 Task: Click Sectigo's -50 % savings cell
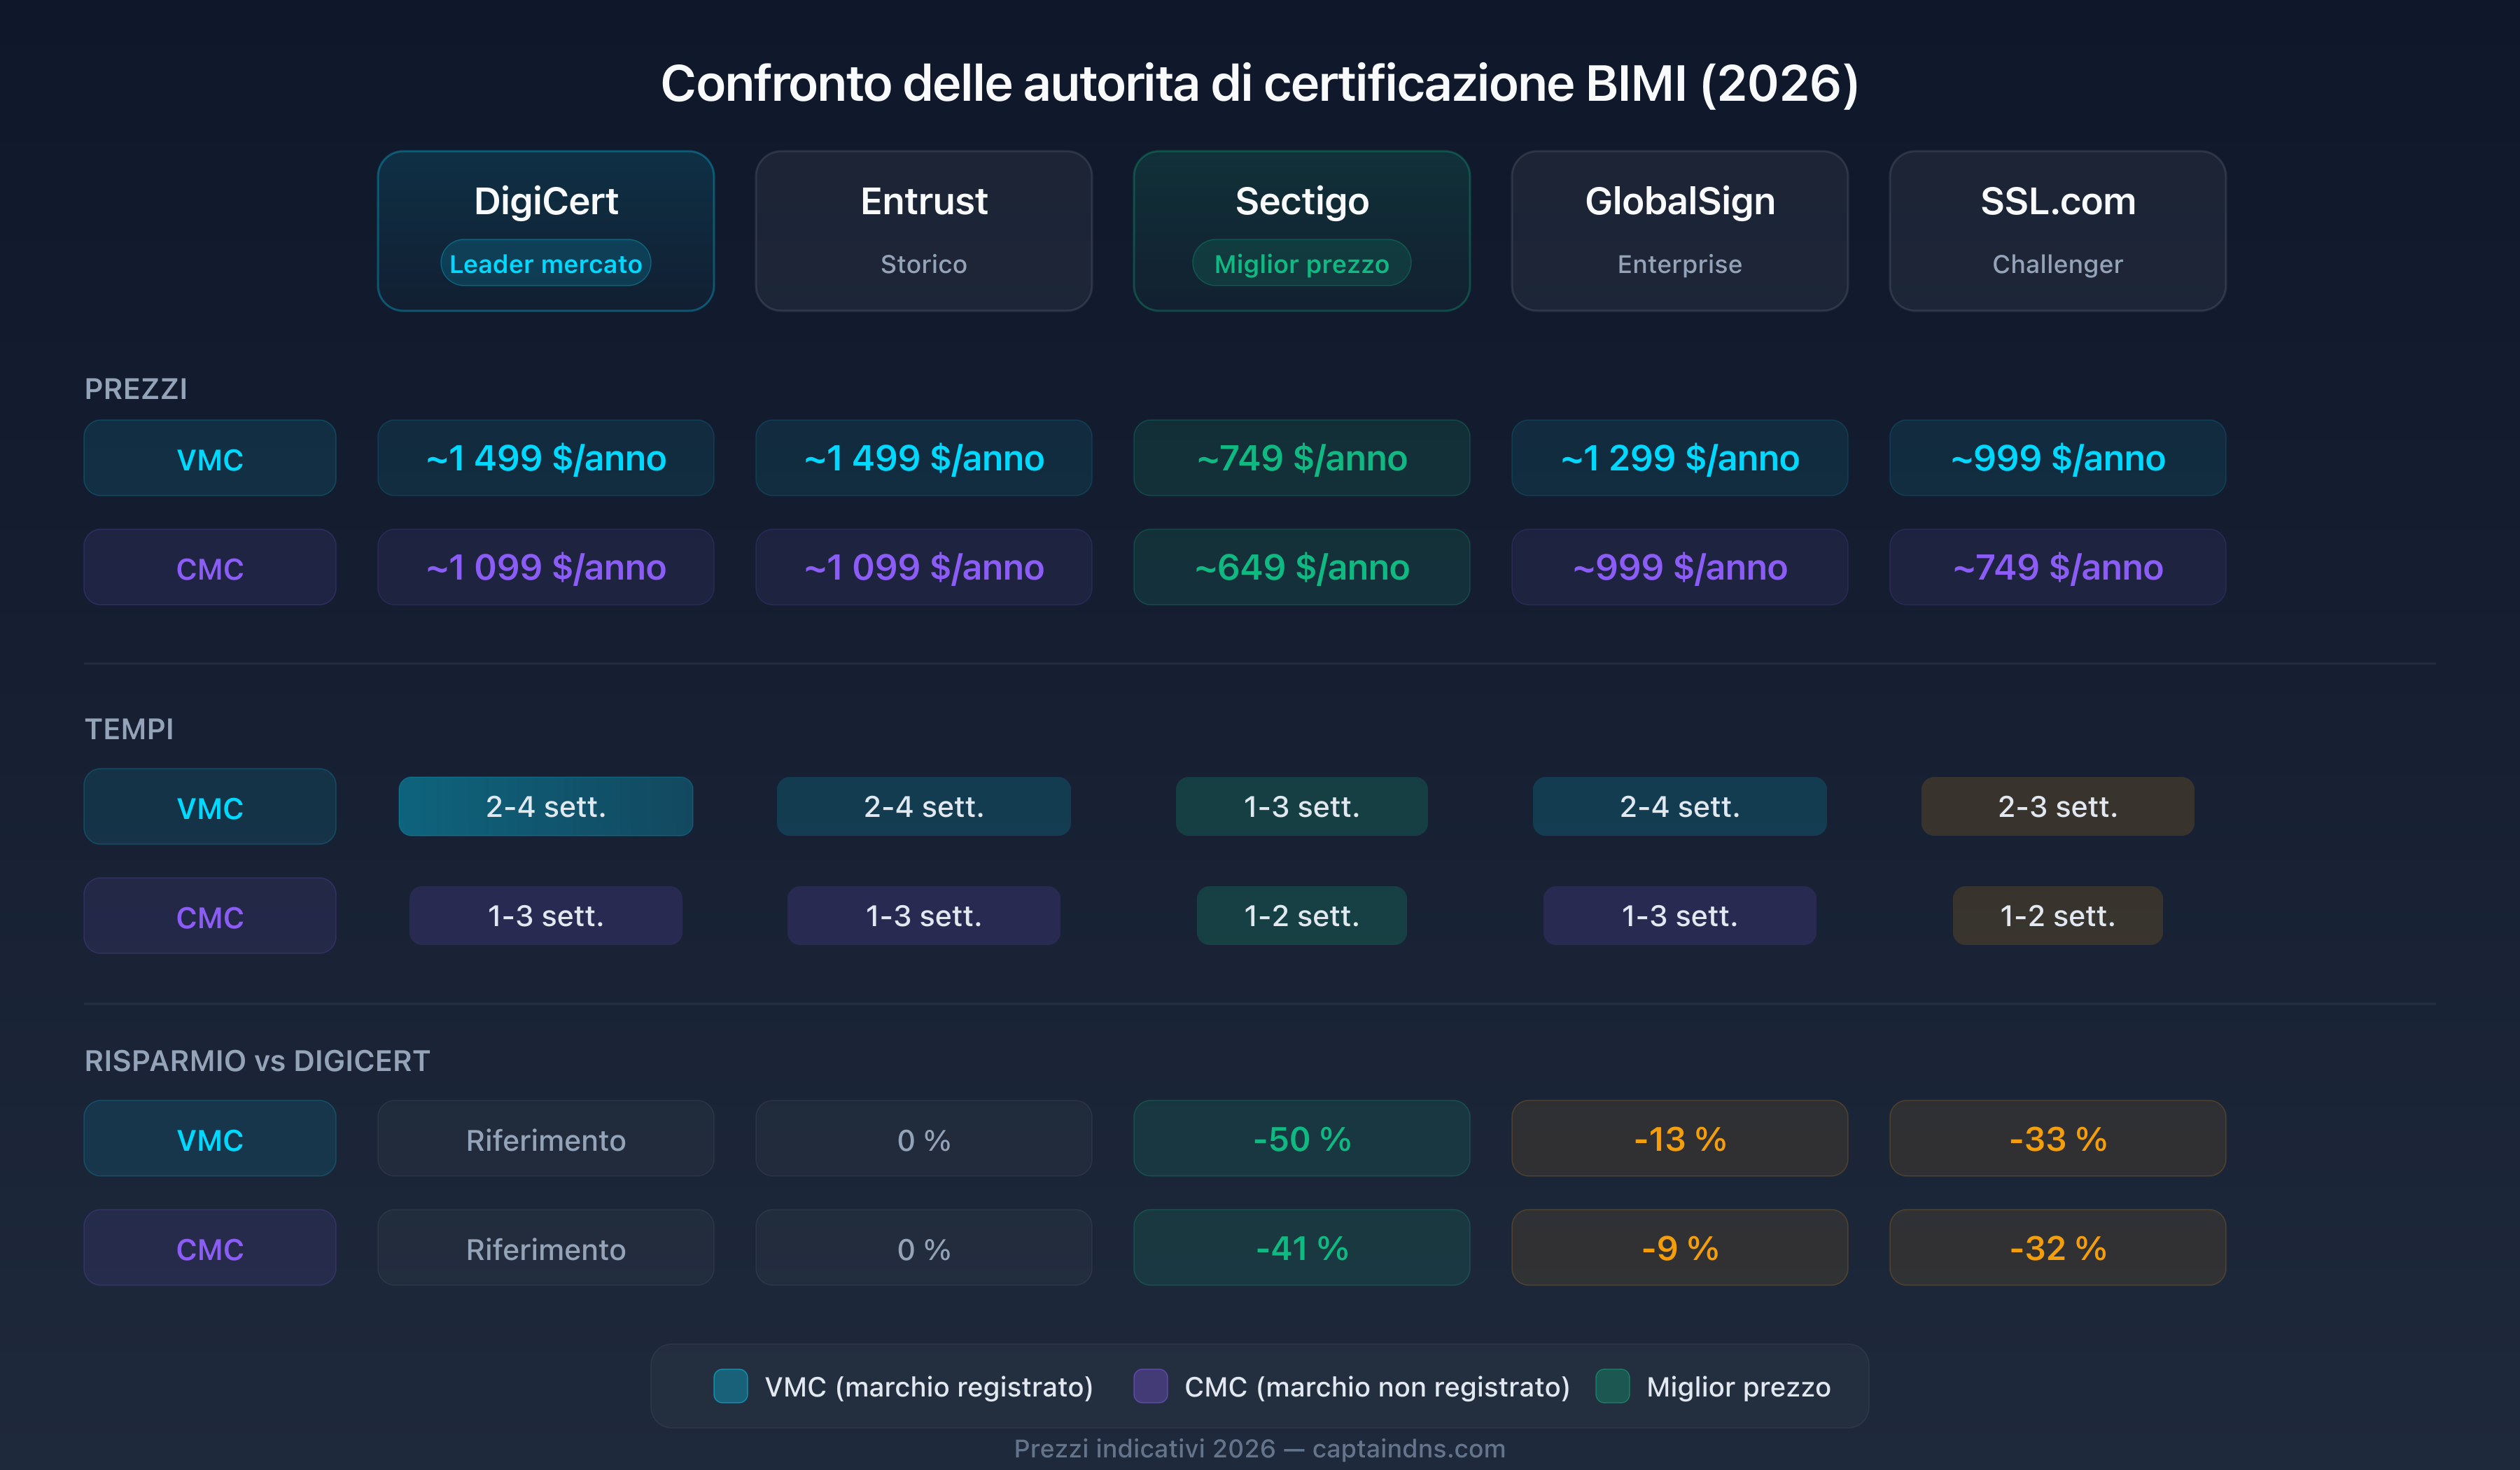click(1301, 1138)
